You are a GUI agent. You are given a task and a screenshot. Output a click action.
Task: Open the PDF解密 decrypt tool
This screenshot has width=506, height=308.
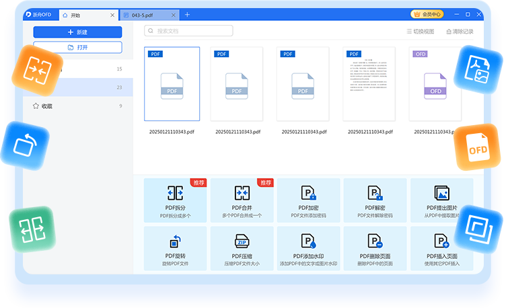(x=375, y=200)
